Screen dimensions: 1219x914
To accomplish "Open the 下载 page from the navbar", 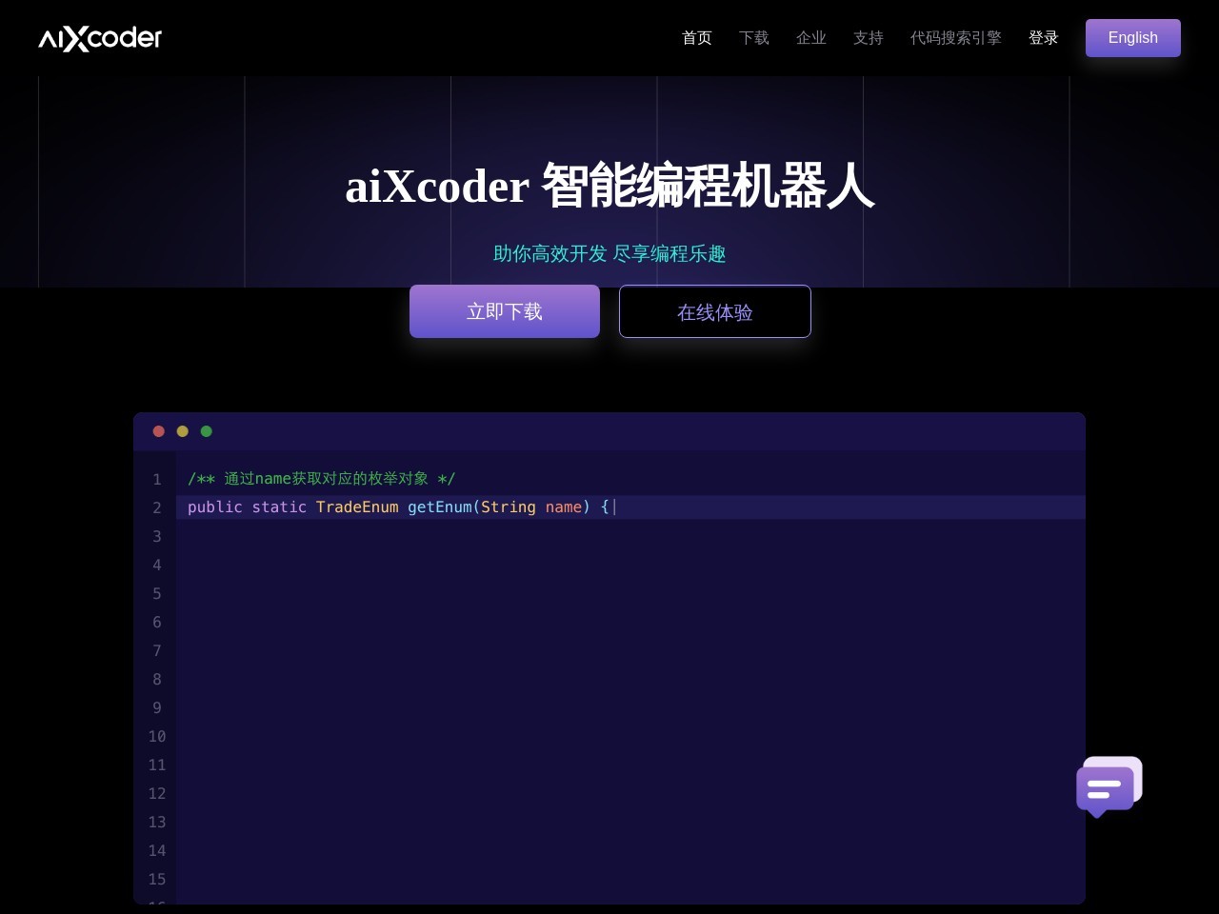I will pos(753,38).
